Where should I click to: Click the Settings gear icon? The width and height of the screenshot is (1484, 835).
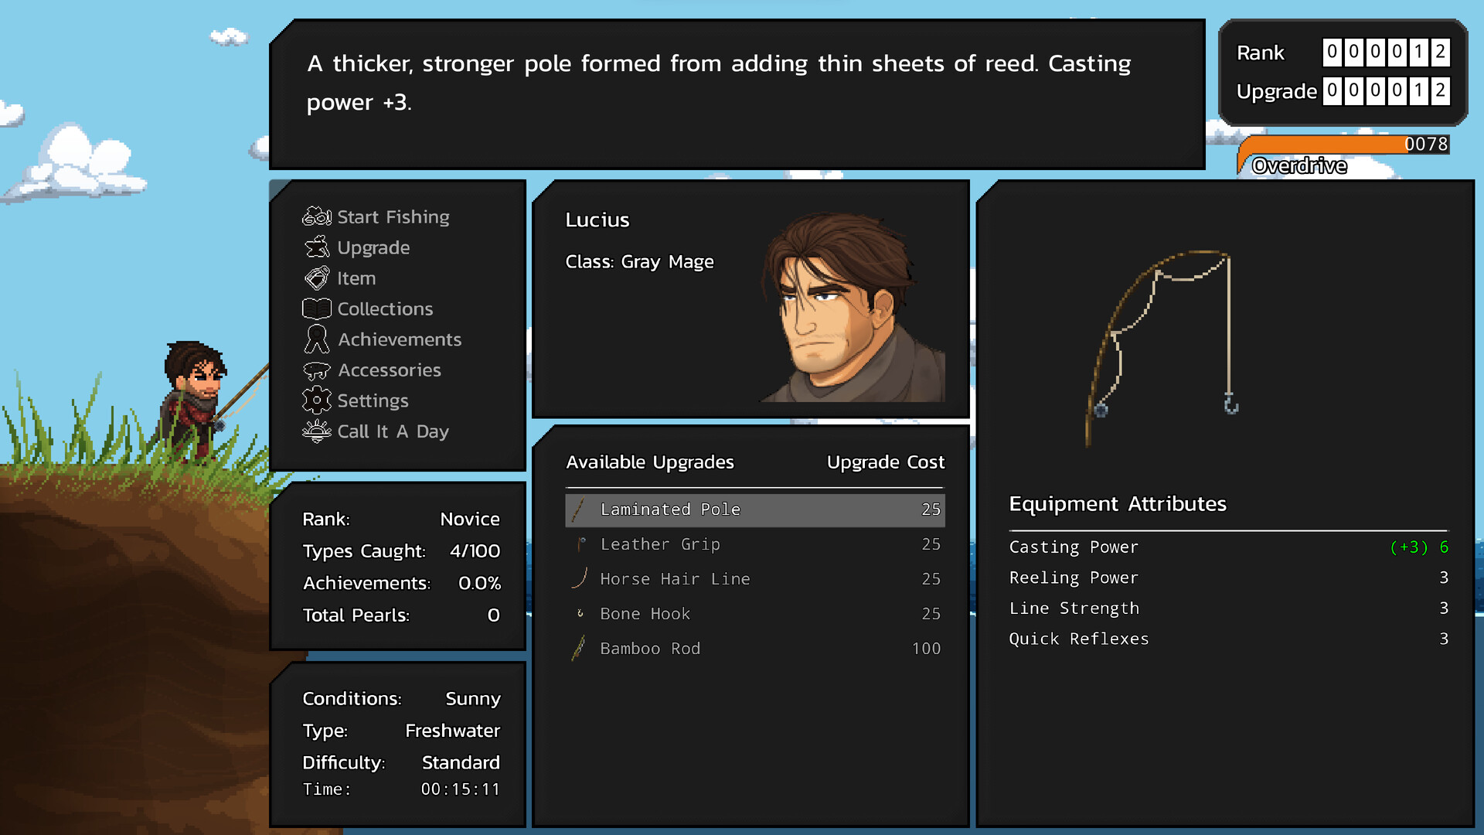315,400
